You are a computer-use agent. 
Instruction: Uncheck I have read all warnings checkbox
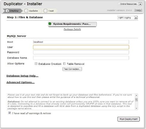pos(10,113)
